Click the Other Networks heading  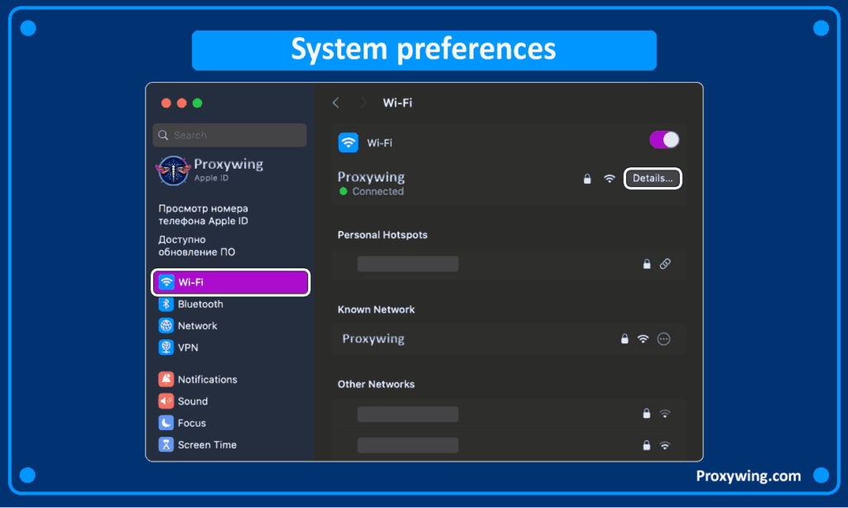coord(377,384)
